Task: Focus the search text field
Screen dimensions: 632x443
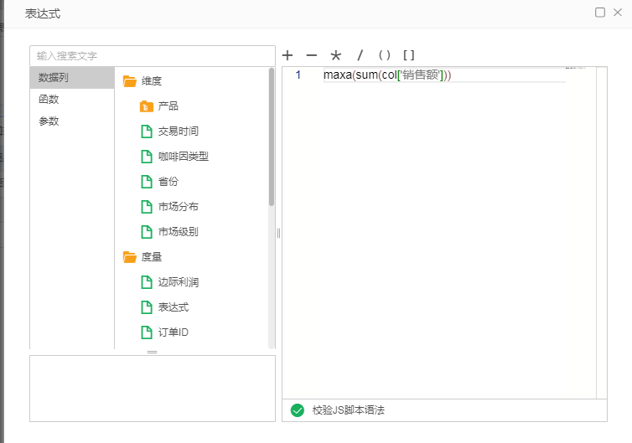Action: tap(153, 55)
